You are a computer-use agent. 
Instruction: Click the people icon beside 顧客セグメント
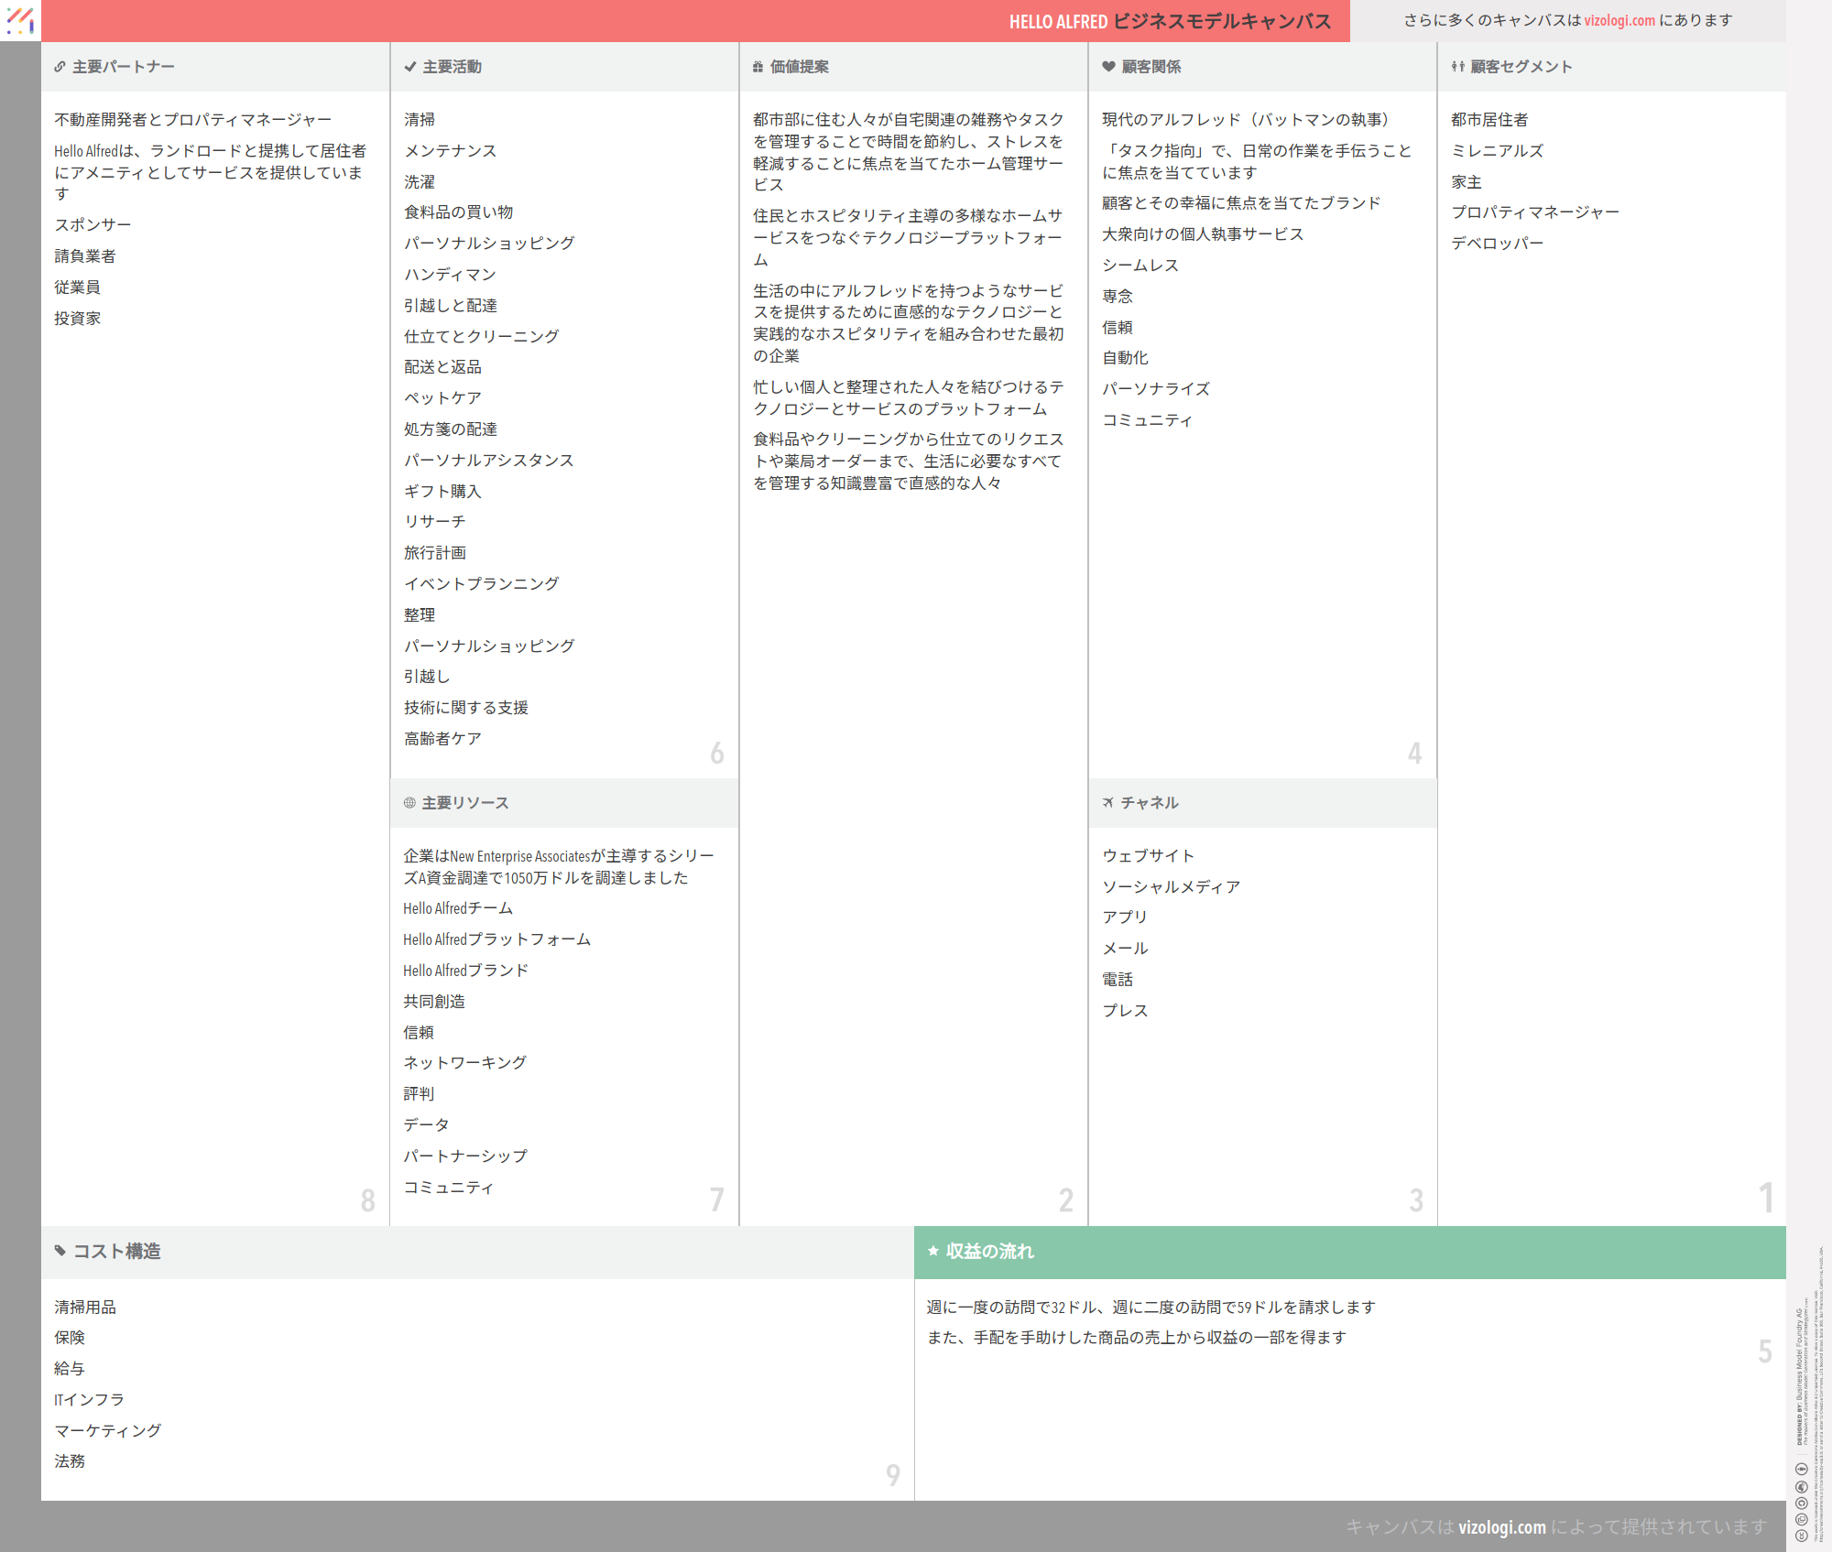click(x=1457, y=67)
